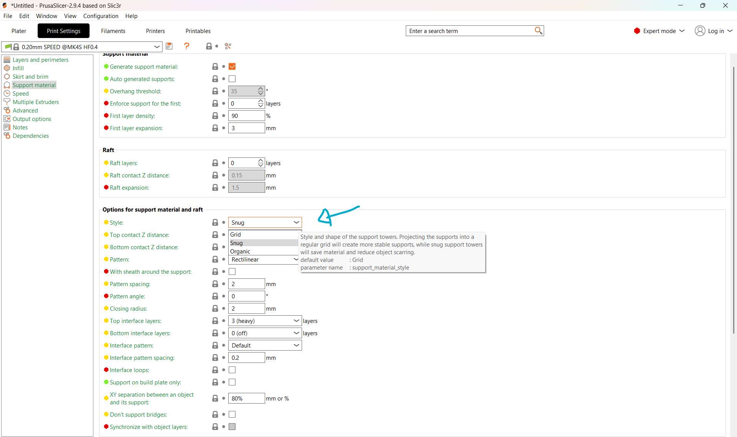737x437 pixels.
Task: Select Organic from the Style list
Action: coord(263,251)
